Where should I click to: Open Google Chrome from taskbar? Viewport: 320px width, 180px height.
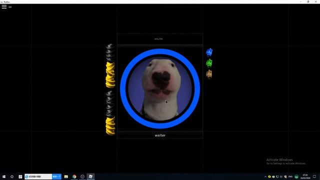[x=74, y=176]
